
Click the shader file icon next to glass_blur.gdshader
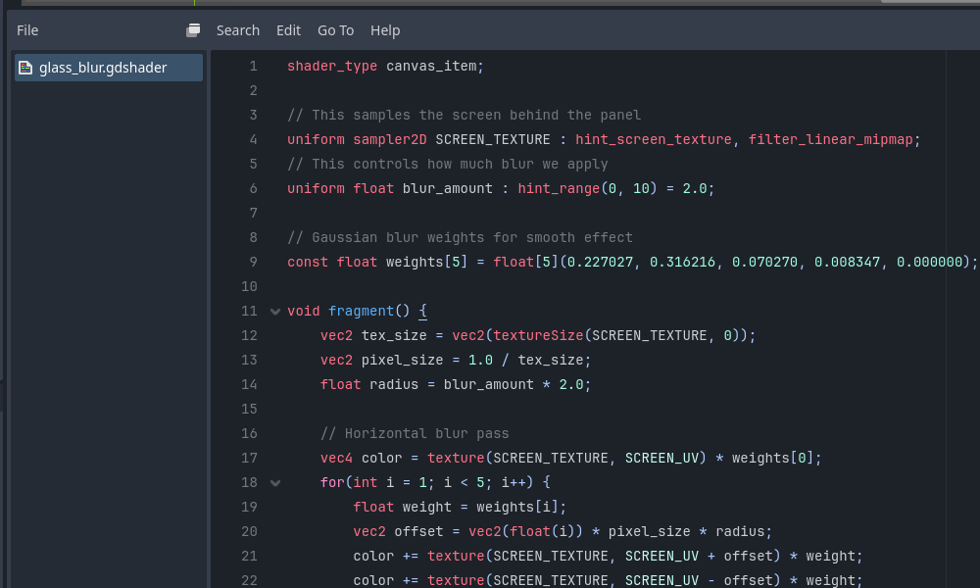click(x=25, y=68)
